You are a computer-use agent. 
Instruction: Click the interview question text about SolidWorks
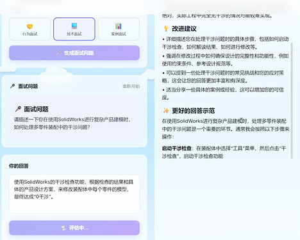[72, 124]
